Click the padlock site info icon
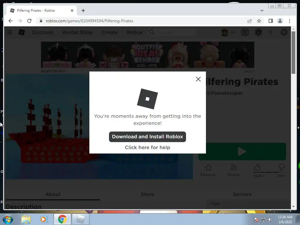Viewport: 300px width, 225px height. pyautogui.click(x=41, y=21)
